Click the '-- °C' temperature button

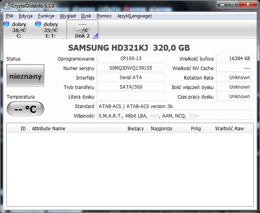25,109
